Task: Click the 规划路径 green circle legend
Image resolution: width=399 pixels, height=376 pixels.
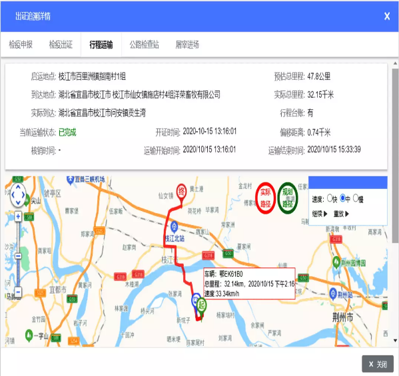Action: coord(288,198)
